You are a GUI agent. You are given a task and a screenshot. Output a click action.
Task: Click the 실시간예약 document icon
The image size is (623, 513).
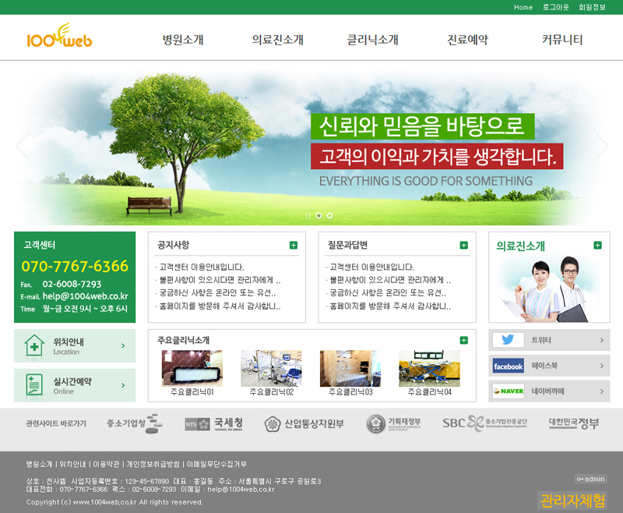34,385
